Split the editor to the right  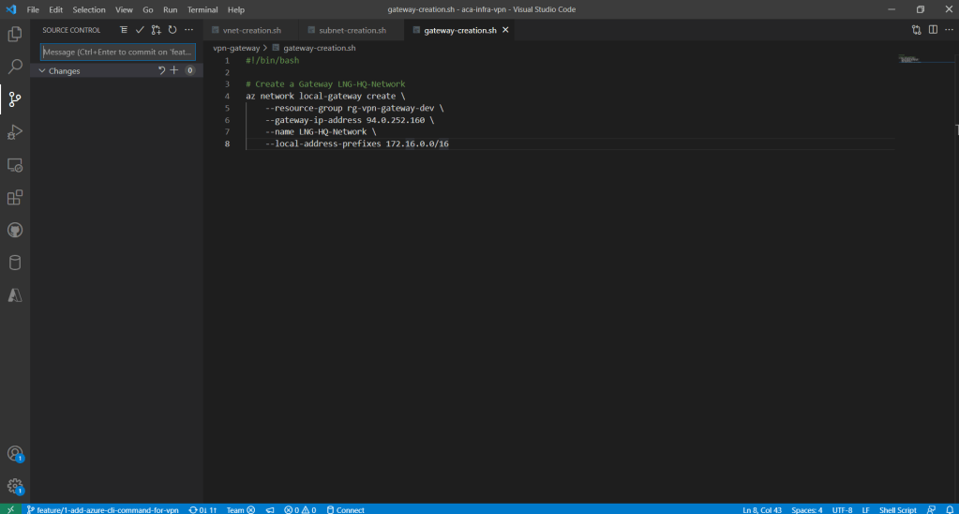point(933,30)
